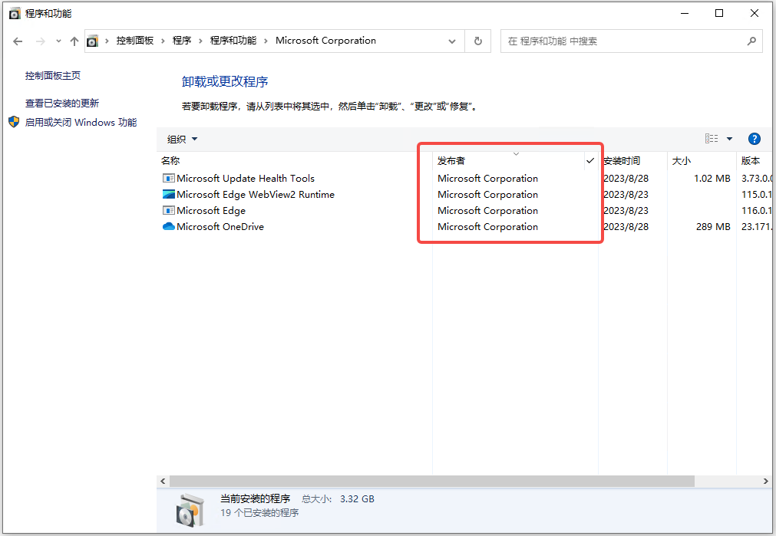Open address bar history dropdown
Viewport: 776px width, 536px height.
point(452,41)
